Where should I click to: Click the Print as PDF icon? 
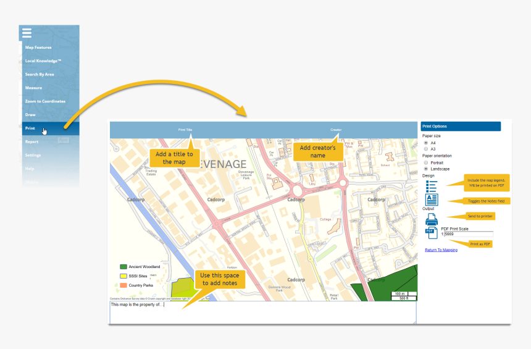tap(431, 233)
